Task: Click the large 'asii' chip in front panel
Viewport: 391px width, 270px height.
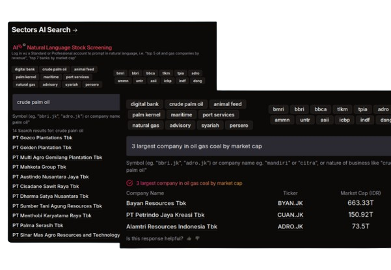Action: (x=325, y=120)
